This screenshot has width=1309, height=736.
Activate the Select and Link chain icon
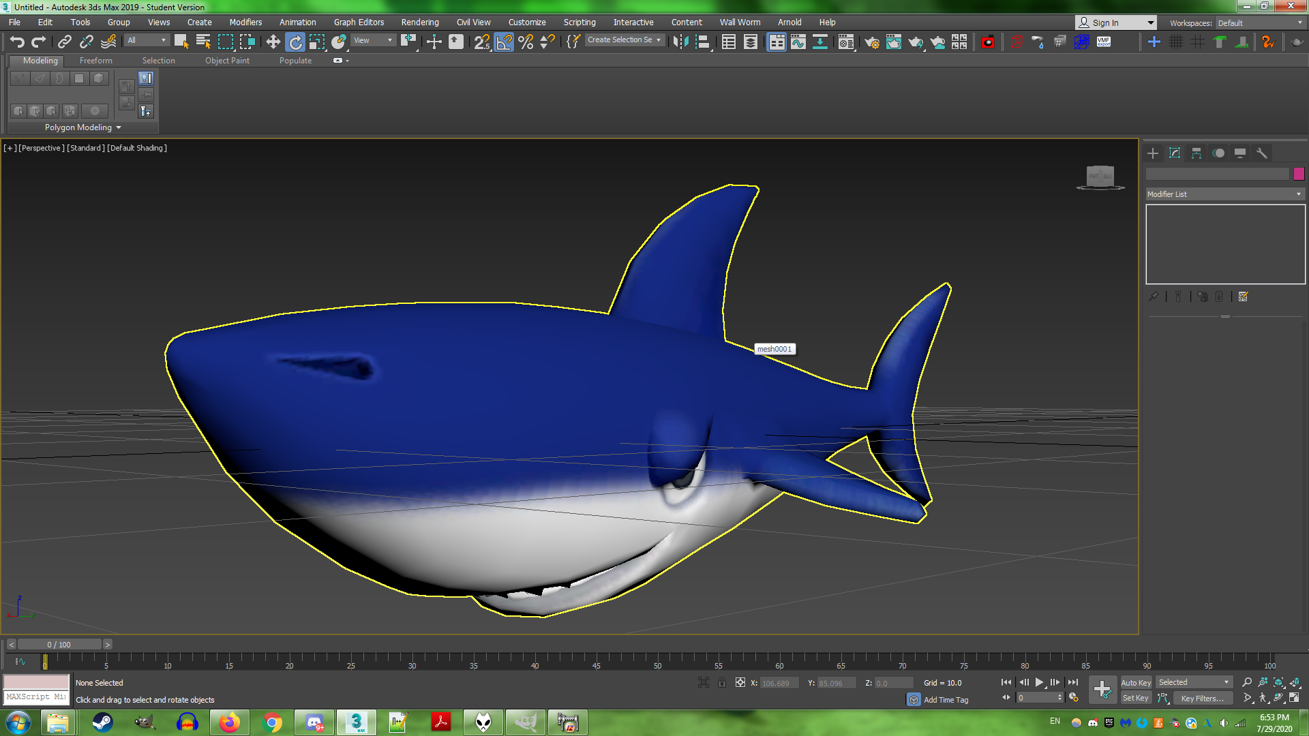pyautogui.click(x=64, y=42)
